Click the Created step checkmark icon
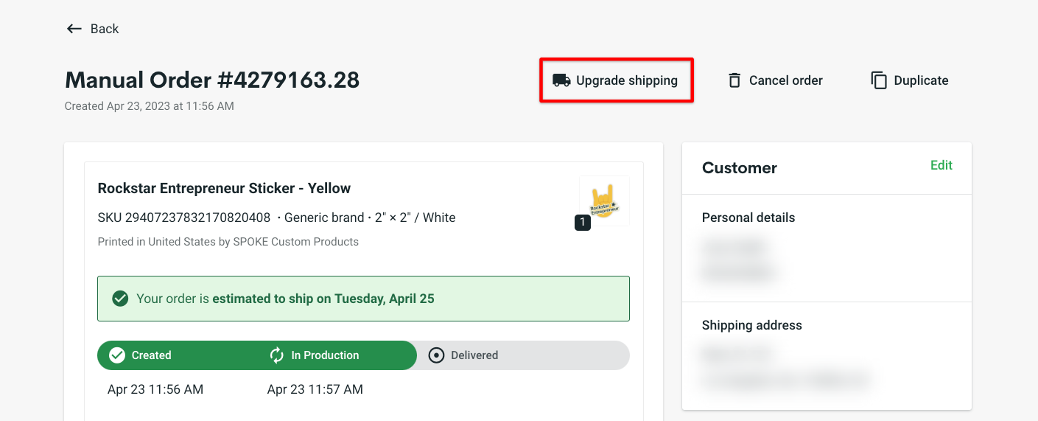This screenshot has height=421, width=1038. (x=116, y=355)
